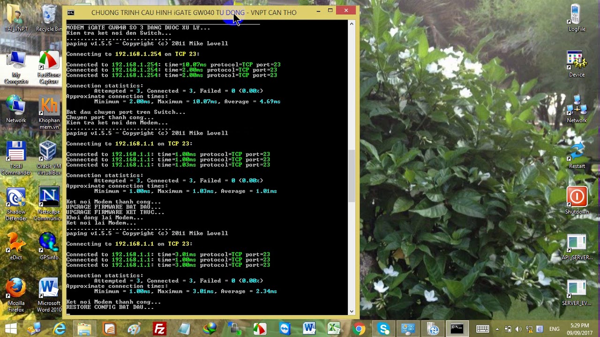Open the LogFile desktop icon
600x337 pixels.
(577, 18)
